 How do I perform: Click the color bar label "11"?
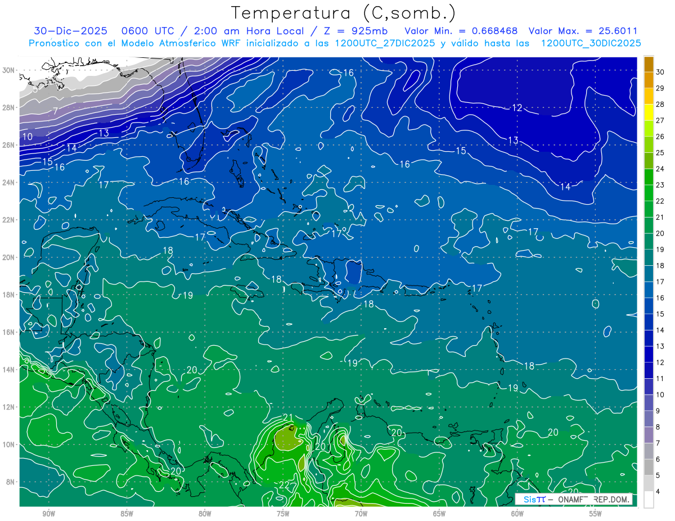(660, 379)
